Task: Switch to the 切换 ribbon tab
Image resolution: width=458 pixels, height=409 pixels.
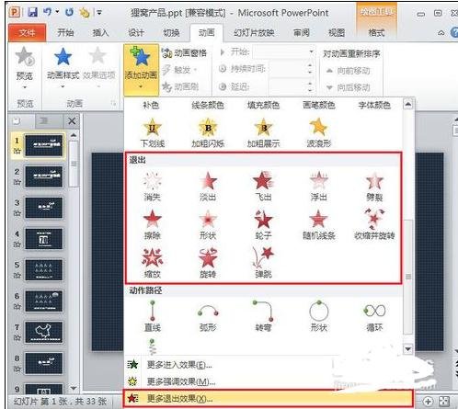Action: coord(171,32)
